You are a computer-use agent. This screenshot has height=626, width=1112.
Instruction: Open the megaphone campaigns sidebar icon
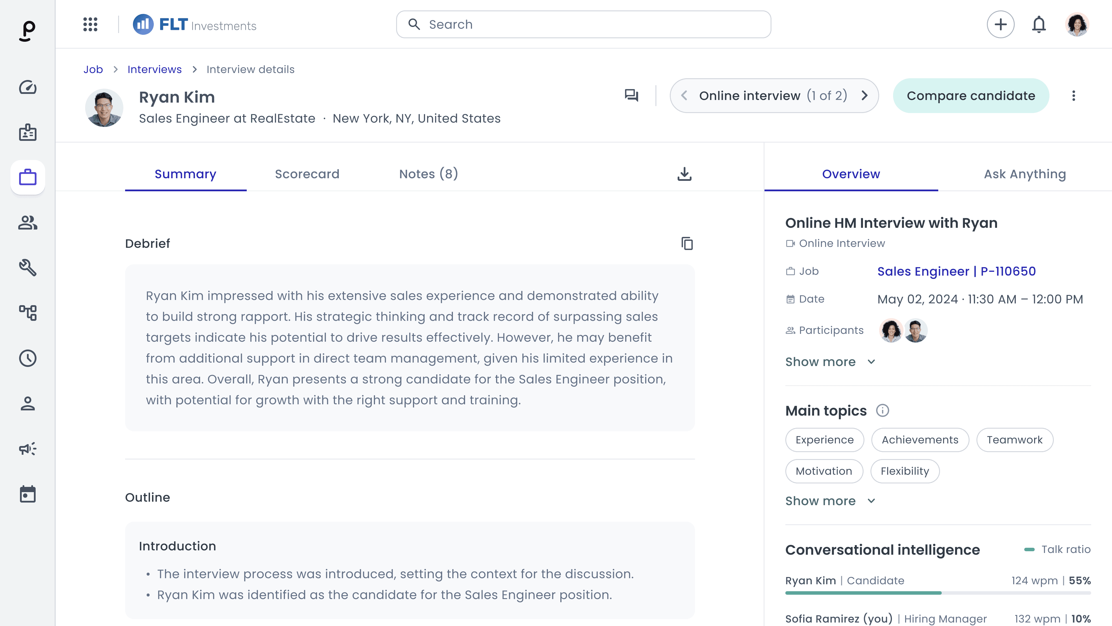28,449
